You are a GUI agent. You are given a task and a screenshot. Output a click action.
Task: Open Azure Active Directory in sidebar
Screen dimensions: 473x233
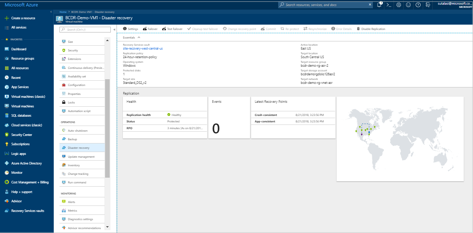click(x=23, y=163)
